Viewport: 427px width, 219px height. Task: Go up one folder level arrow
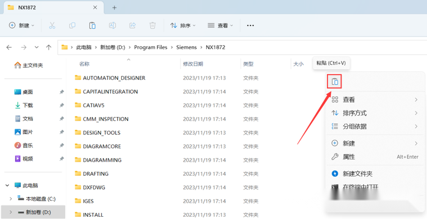[x=49, y=47]
